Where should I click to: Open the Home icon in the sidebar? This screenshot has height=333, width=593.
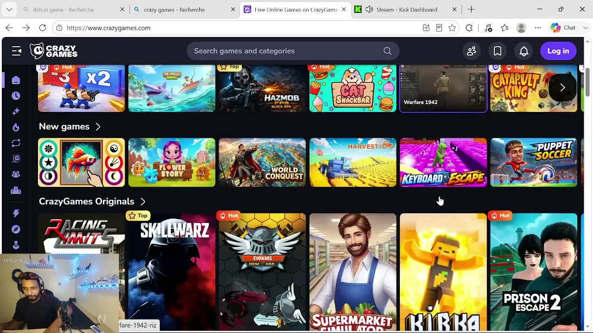[16, 80]
